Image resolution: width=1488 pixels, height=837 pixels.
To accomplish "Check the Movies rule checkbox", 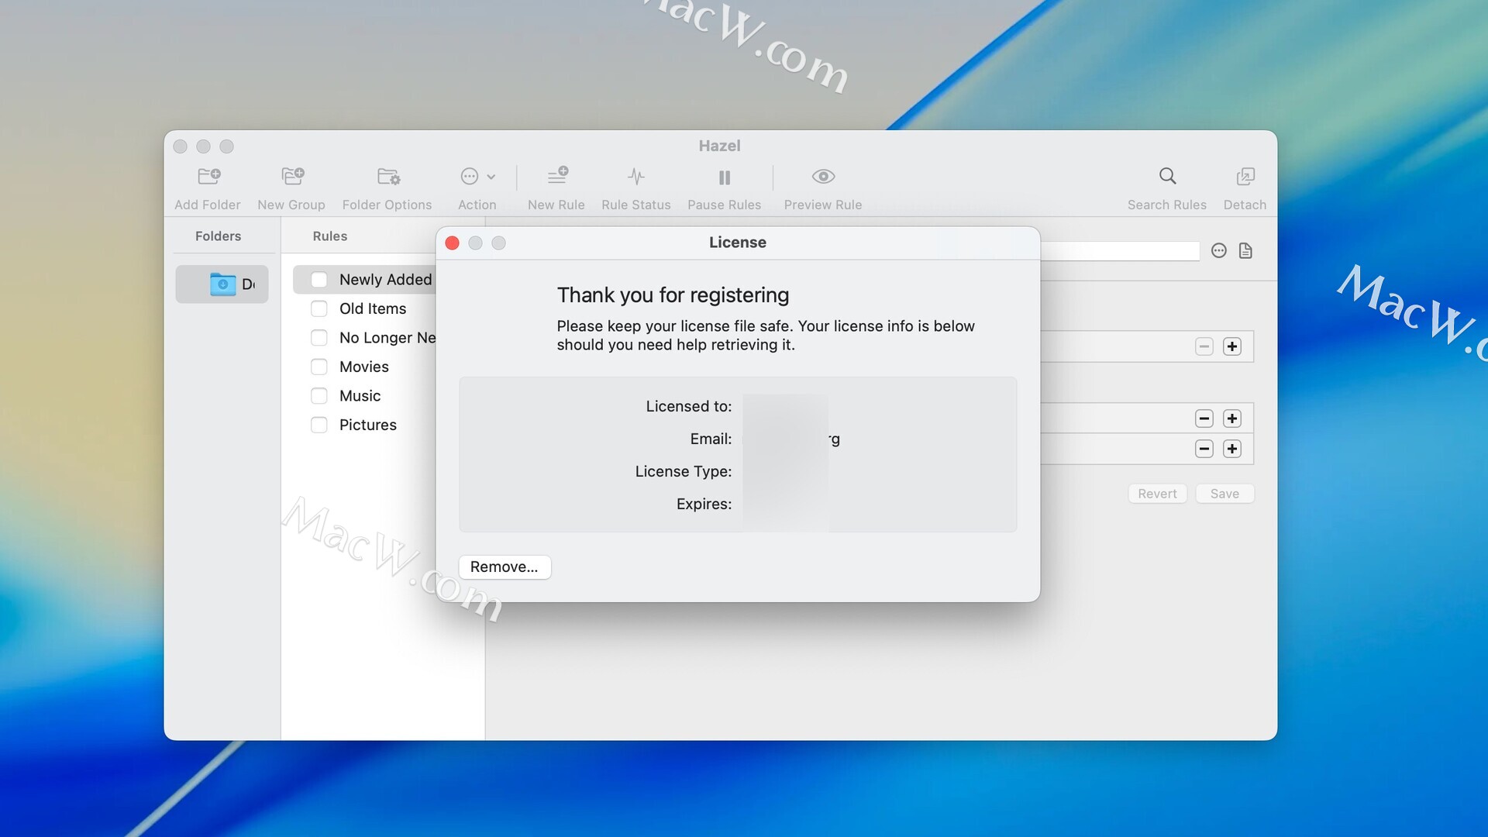I will 319,367.
